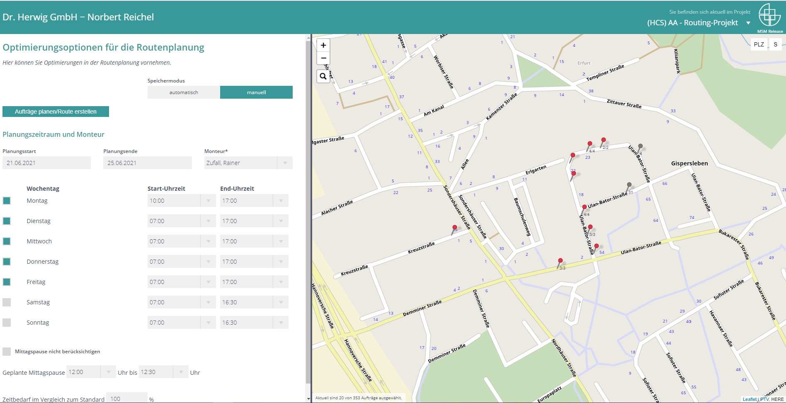
Task: Expand Montag Start-Uhrzeit dropdown
Action: pyautogui.click(x=208, y=201)
